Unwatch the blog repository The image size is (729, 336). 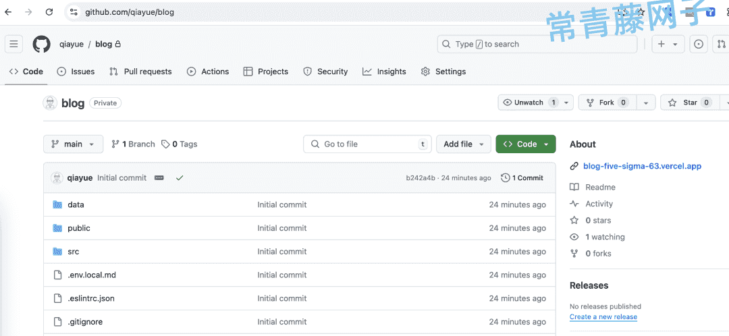[530, 103]
